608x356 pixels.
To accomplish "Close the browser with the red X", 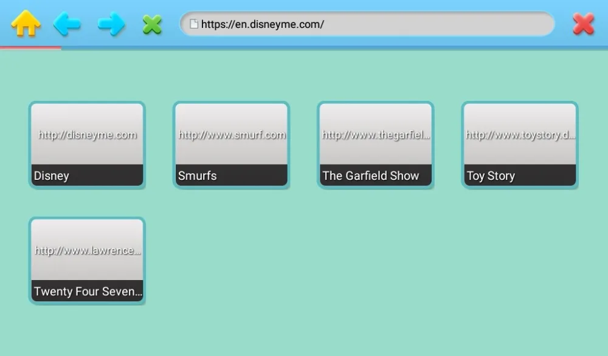I will (x=584, y=24).
